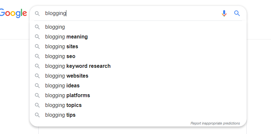Pick the 'blogging ideas' suggestion

click(62, 86)
